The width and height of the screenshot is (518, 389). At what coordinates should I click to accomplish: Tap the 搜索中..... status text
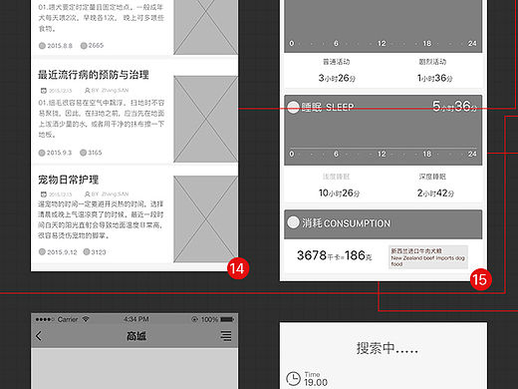388,348
